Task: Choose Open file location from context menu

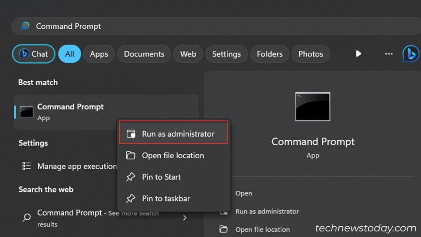Action: click(173, 156)
